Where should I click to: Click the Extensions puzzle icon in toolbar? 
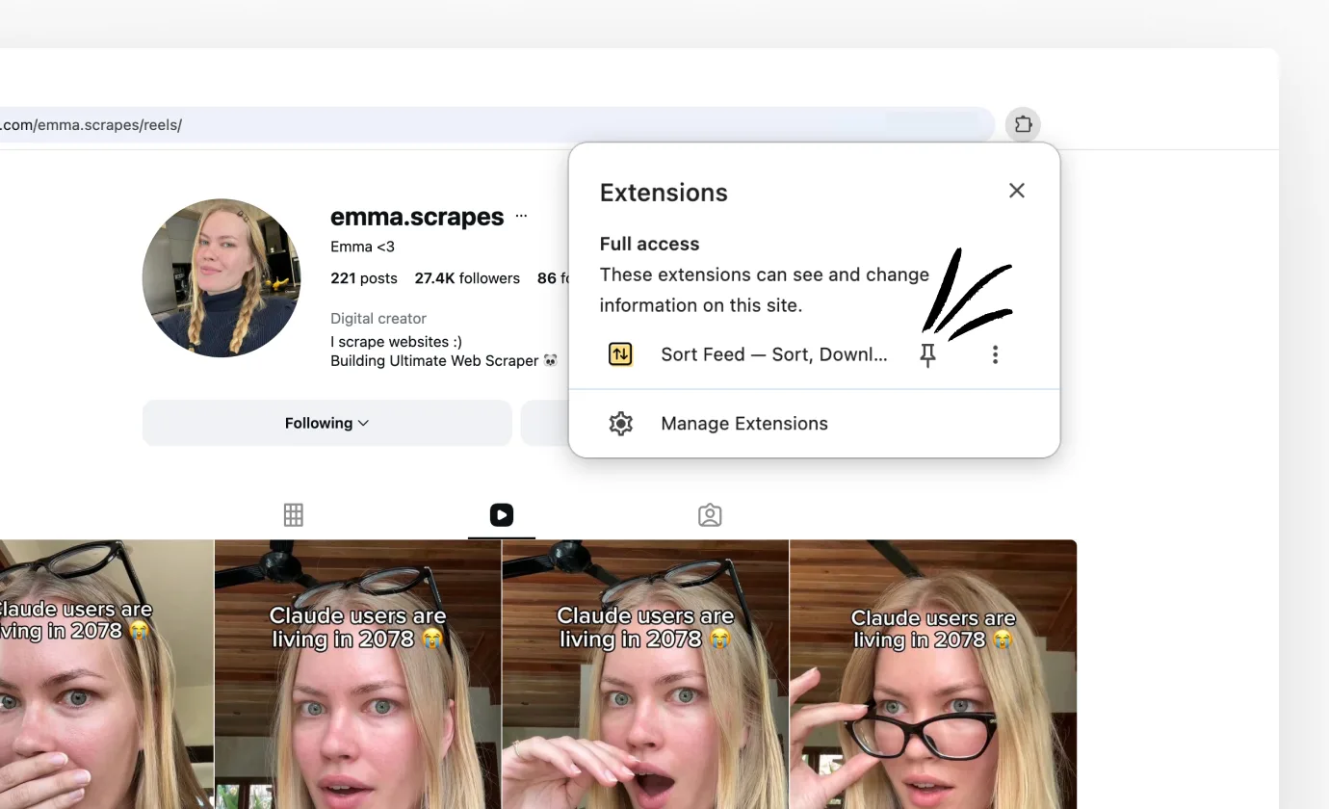[1023, 124]
